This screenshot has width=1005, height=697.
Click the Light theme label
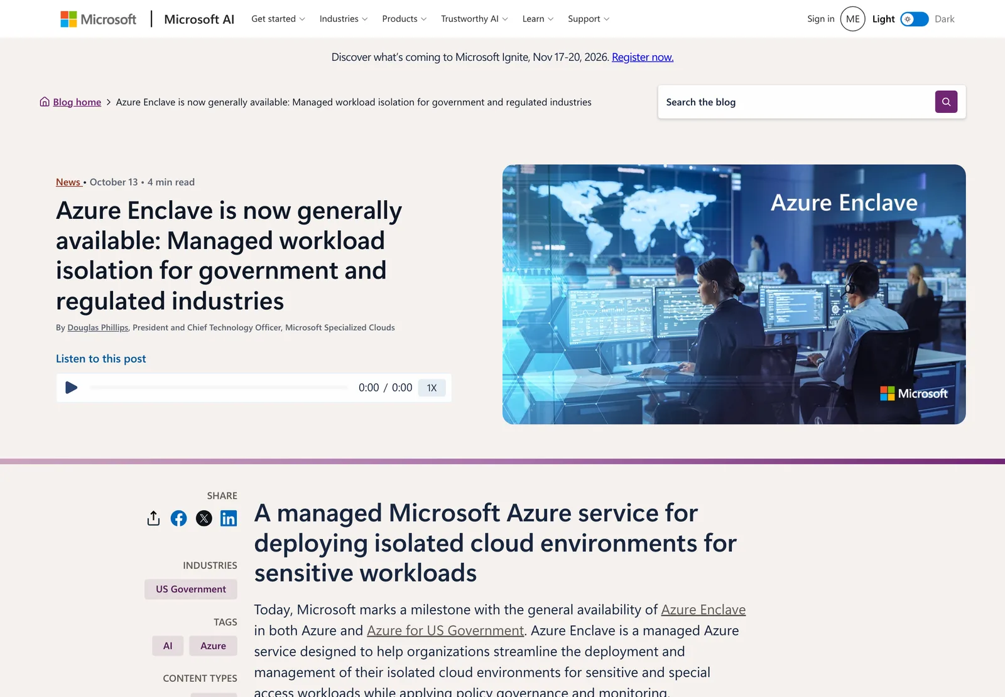click(x=883, y=19)
